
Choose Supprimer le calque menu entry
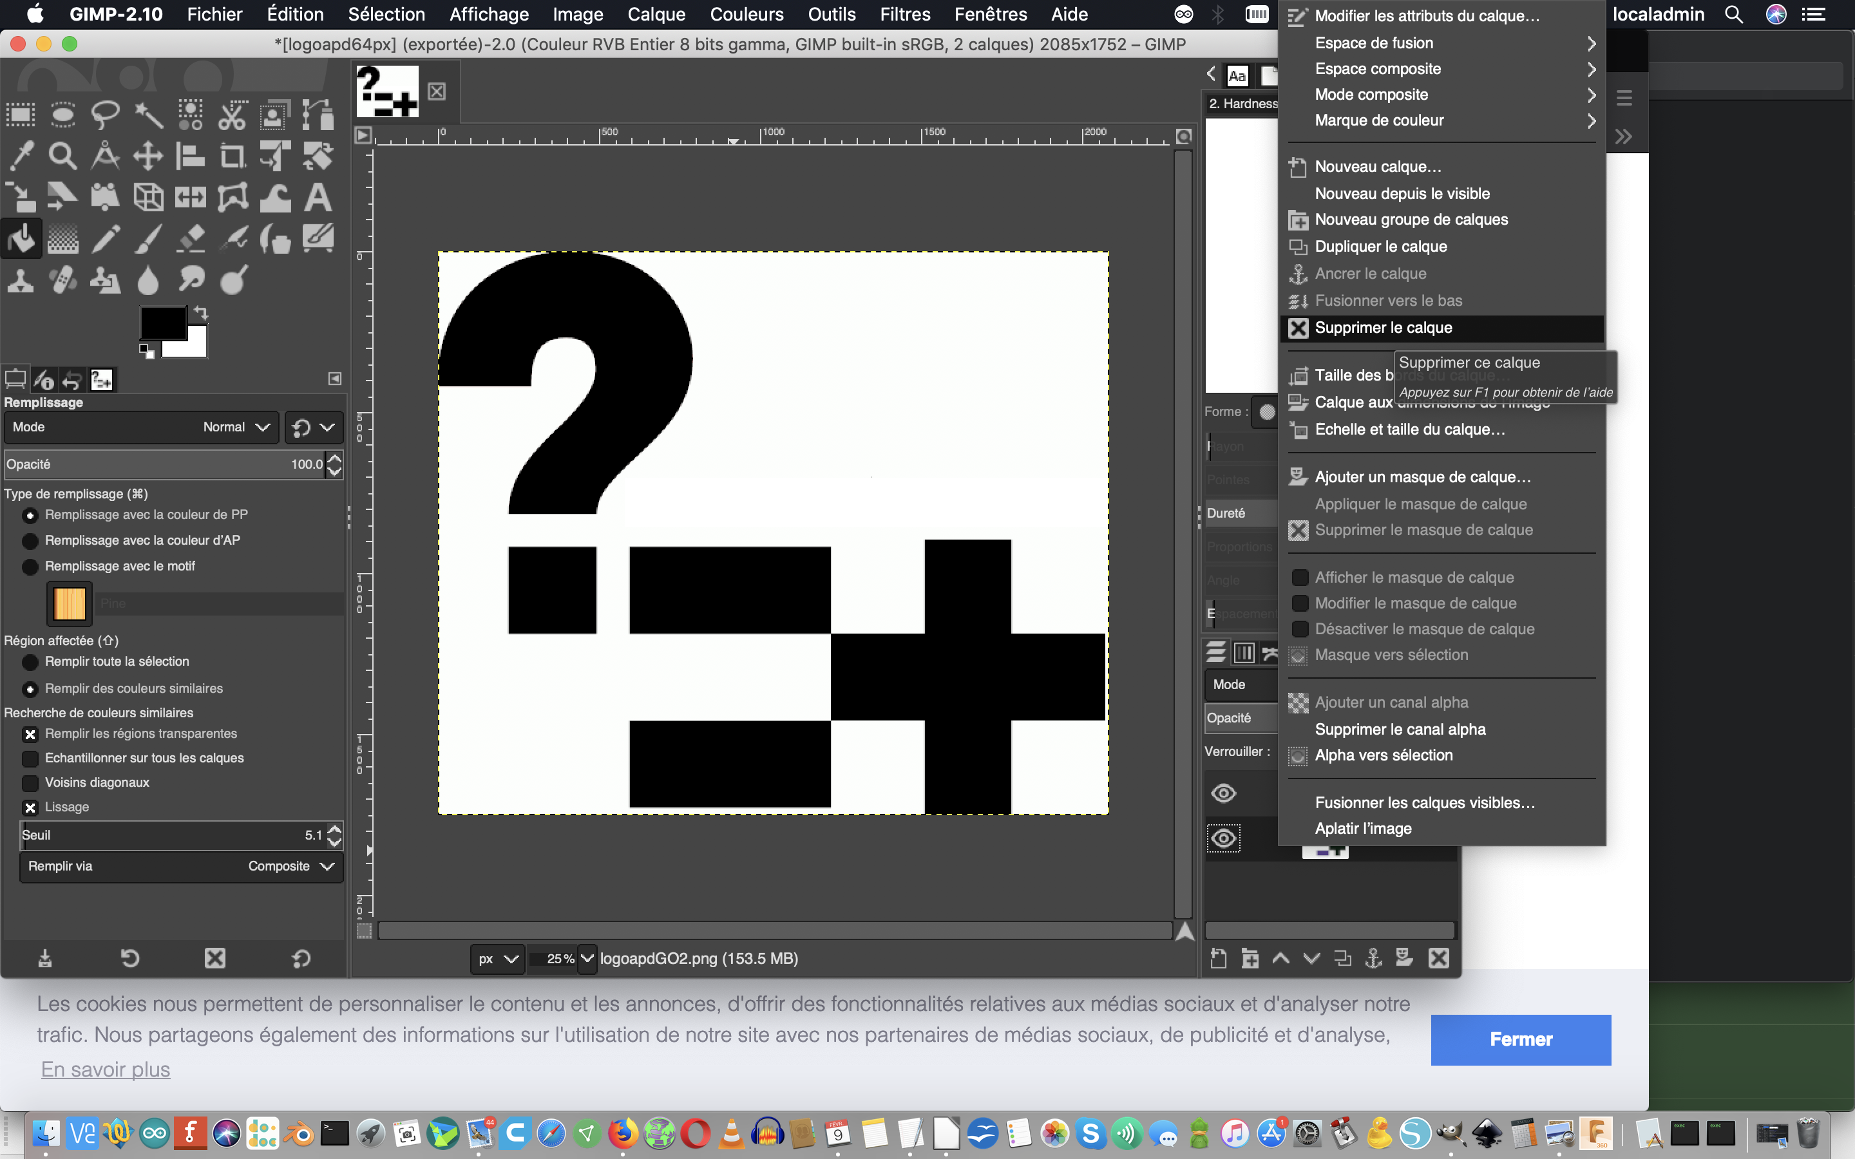coord(1383,328)
